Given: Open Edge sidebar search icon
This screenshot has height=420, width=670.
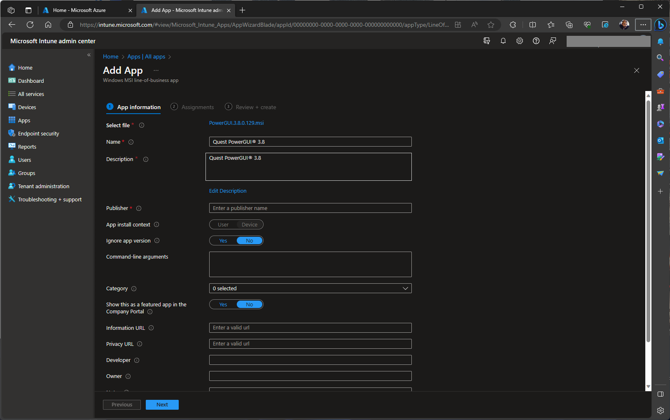Looking at the screenshot, I should (x=660, y=58).
